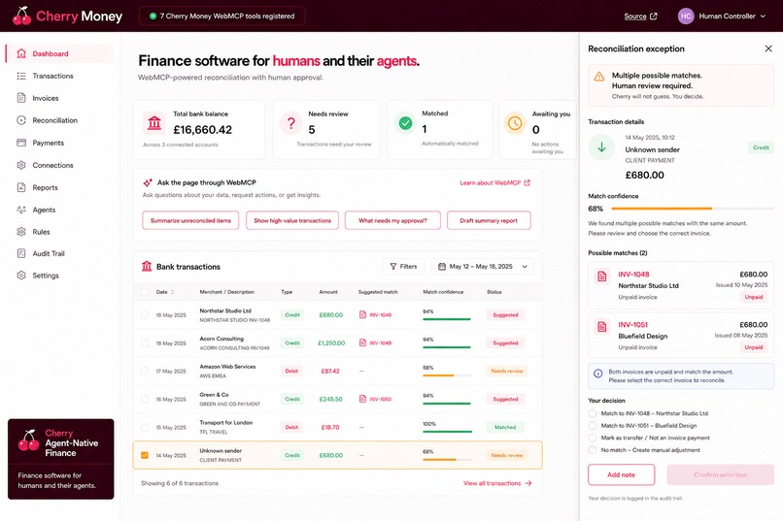Screen dimensions: 783x521
Task: Uncheck the Unknown sender row checkbox
Action: point(145,455)
